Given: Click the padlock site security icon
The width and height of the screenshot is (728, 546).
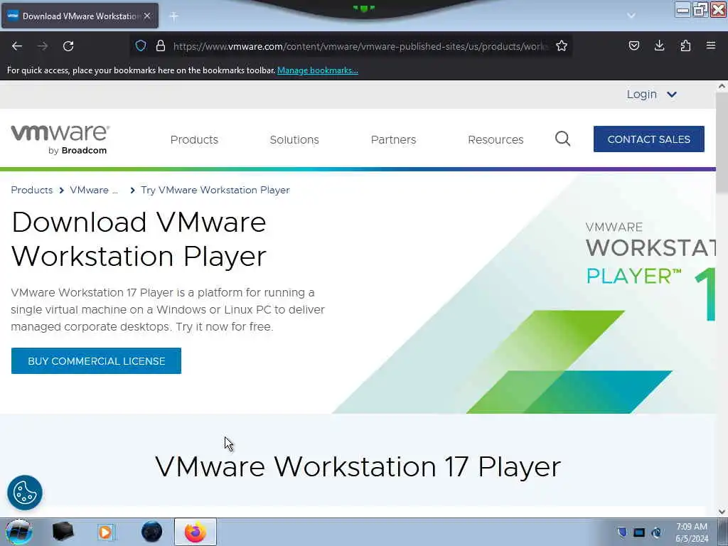Looking at the screenshot, I should coord(161,45).
